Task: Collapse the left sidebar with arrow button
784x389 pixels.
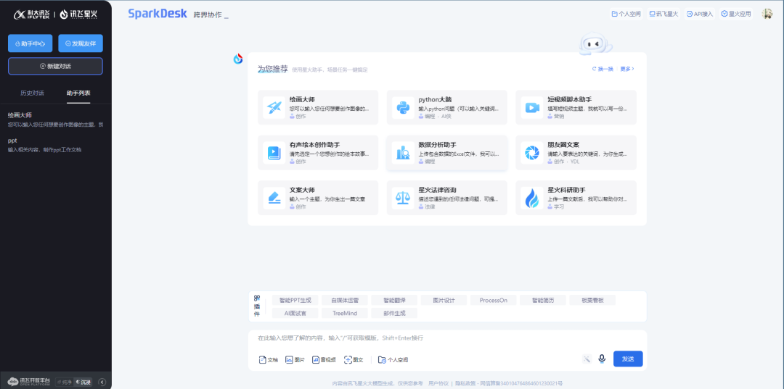Action: pos(102,382)
